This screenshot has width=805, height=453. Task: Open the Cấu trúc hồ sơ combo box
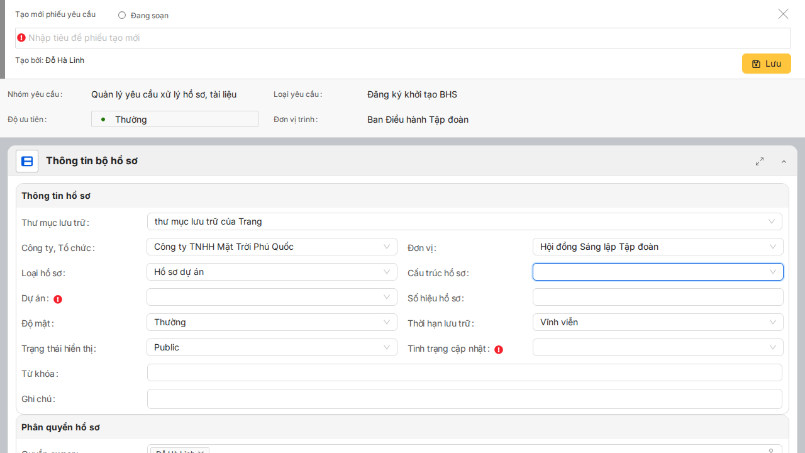(657, 272)
